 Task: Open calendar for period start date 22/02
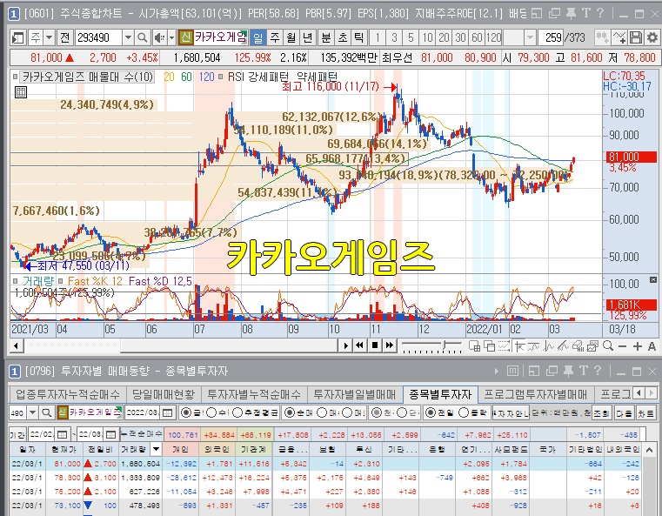pyautogui.click(x=62, y=434)
